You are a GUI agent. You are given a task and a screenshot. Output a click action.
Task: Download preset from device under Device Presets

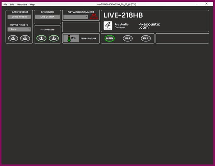[25, 38]
